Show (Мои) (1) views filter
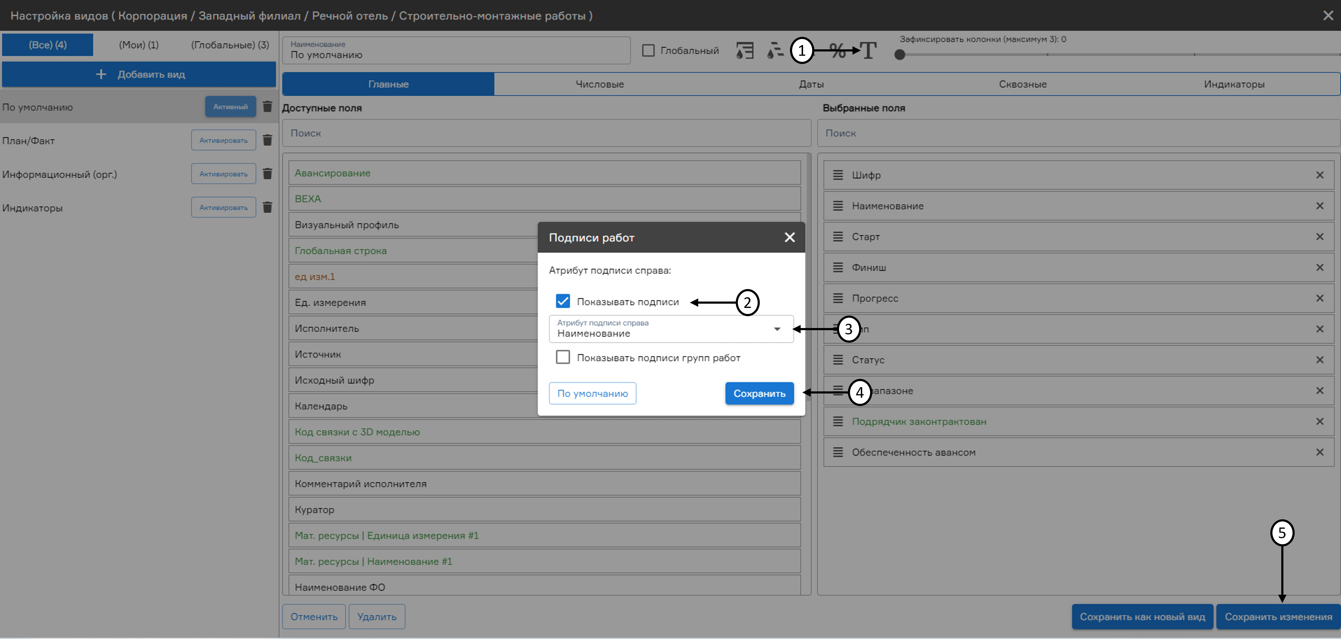 click(138, 45)
